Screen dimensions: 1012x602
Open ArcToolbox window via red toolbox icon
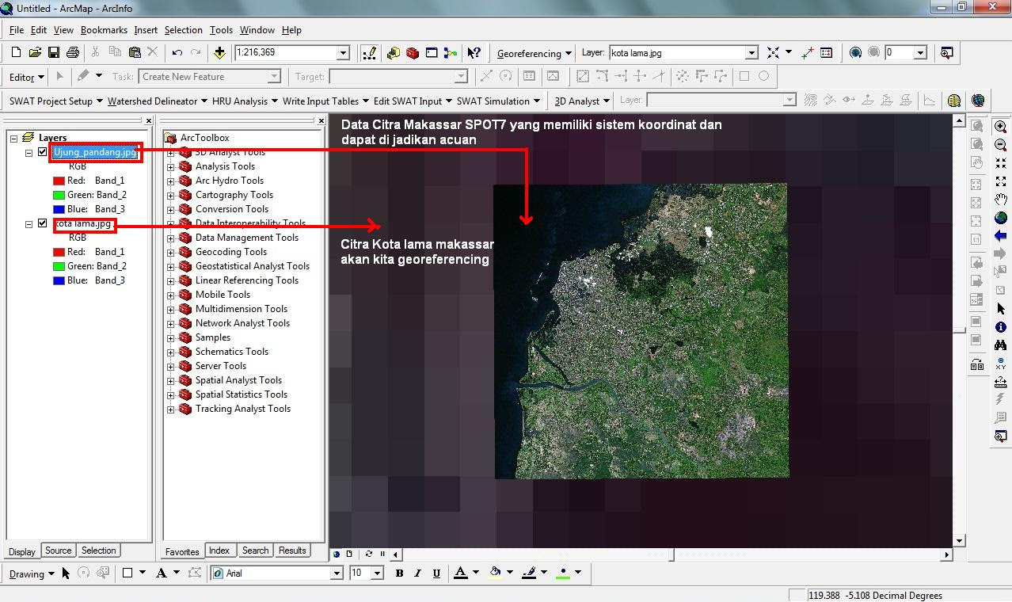[413, 52]
